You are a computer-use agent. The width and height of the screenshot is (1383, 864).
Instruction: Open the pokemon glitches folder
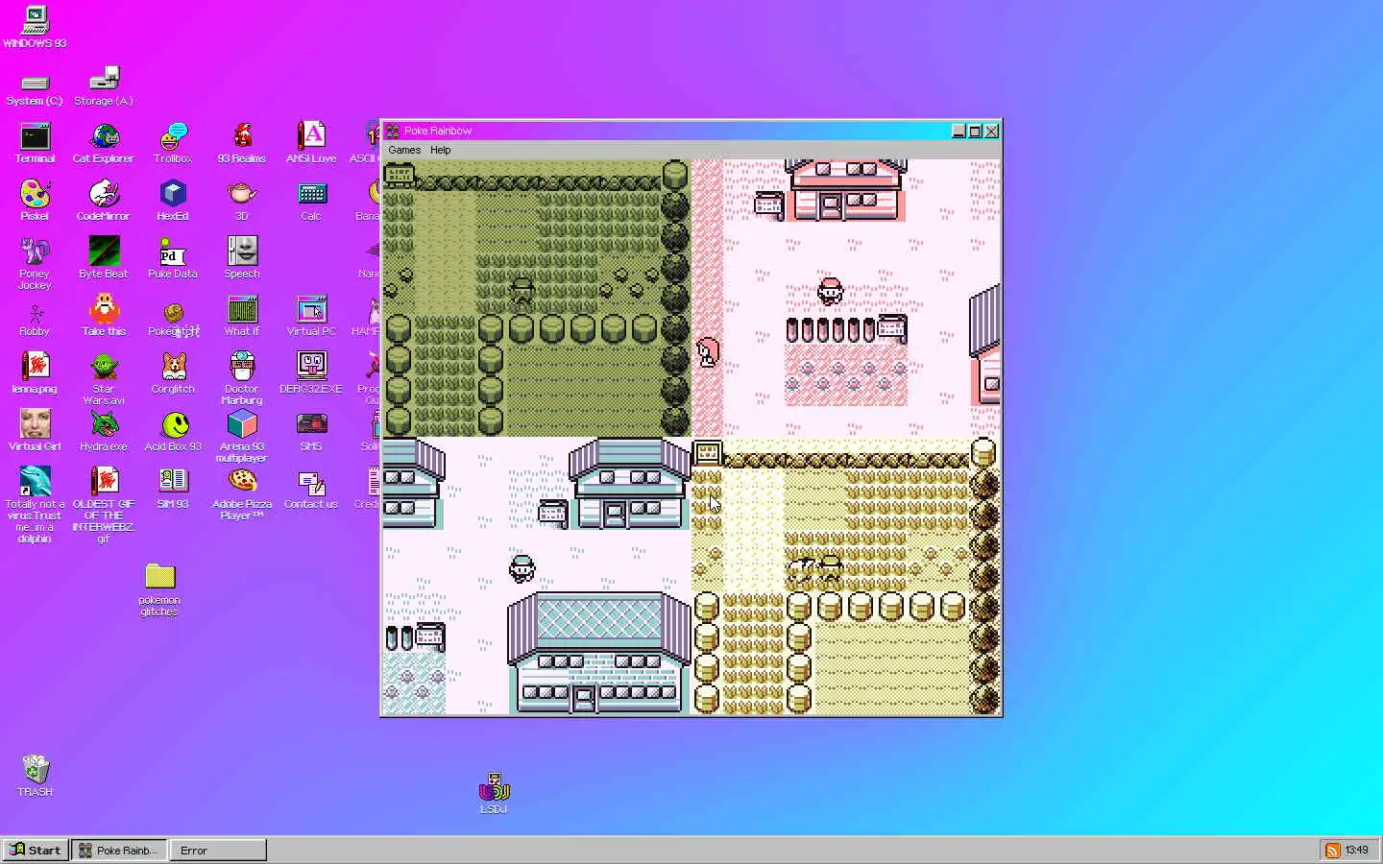pyautogui.click(x=159, y=590)
